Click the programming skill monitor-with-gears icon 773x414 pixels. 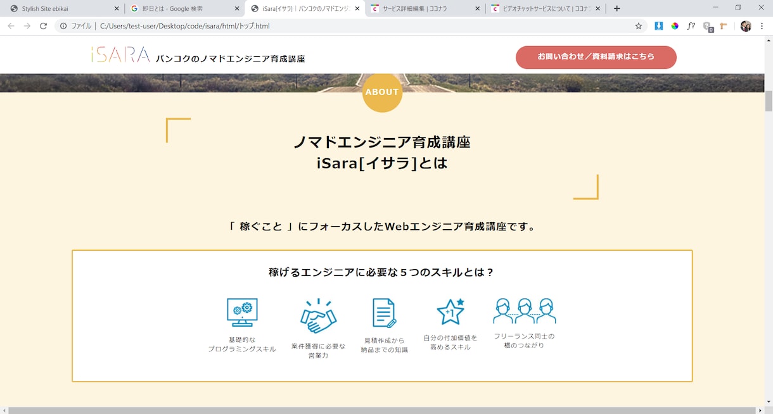(242, 312)
